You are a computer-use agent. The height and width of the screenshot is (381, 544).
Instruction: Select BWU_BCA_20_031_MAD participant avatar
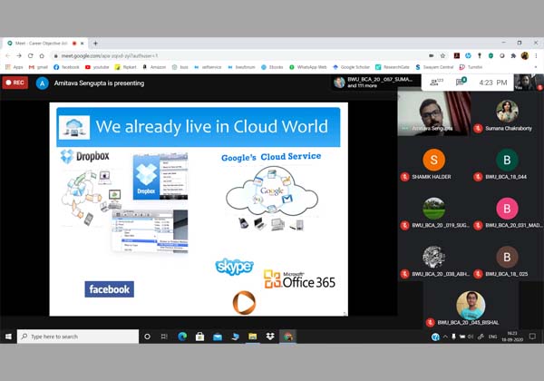point(507,209)
